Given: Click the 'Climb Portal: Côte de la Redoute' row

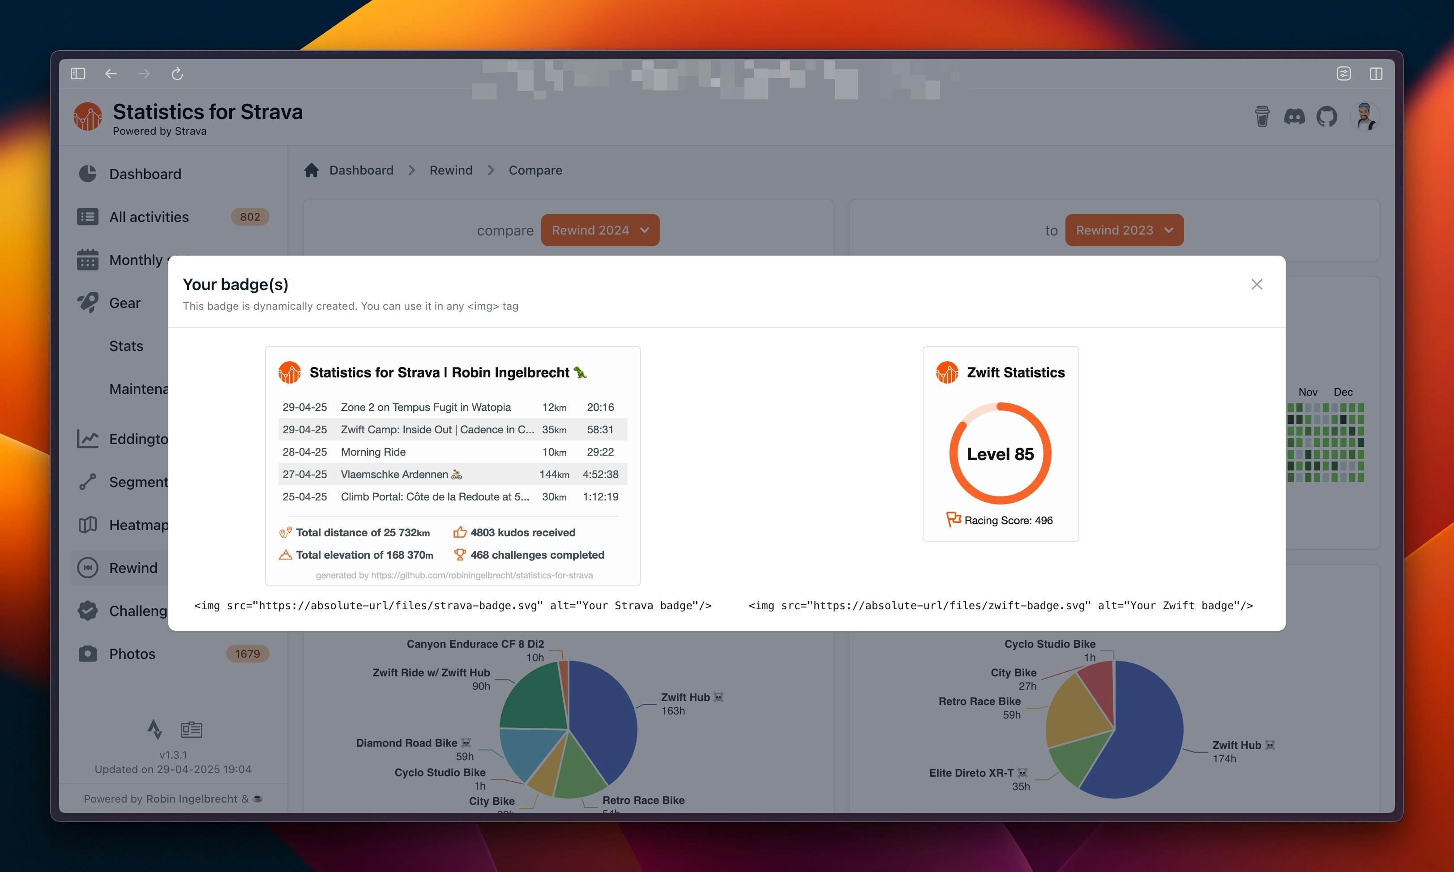Looking at the screenshot, I should [453, 496].
